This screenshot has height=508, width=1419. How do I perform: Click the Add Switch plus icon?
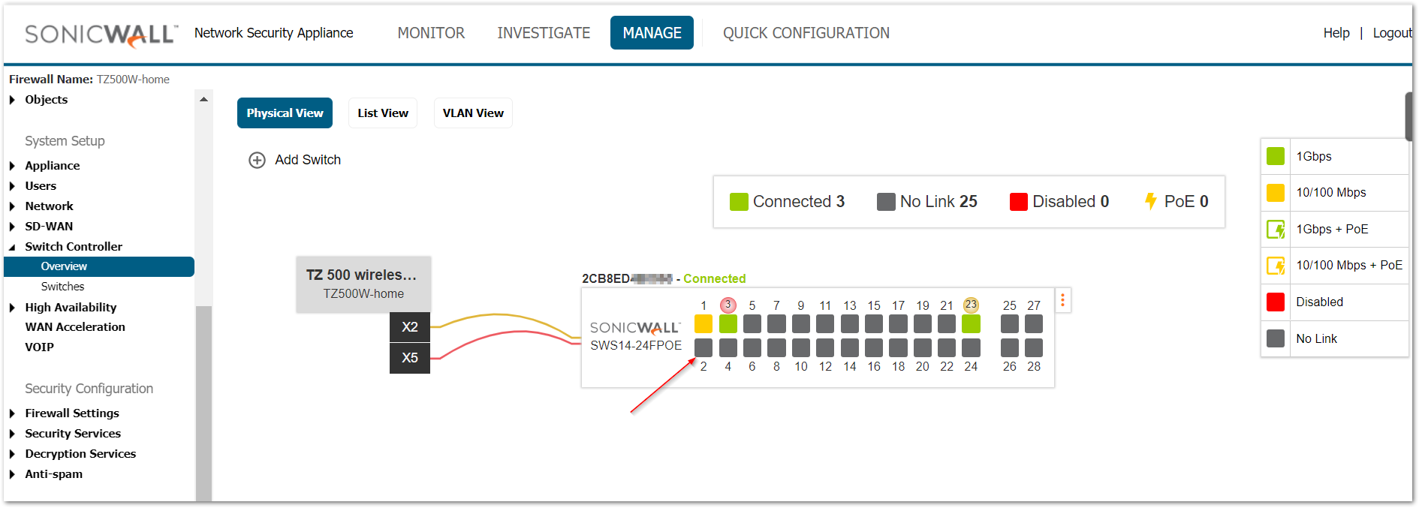click(257, 160)
